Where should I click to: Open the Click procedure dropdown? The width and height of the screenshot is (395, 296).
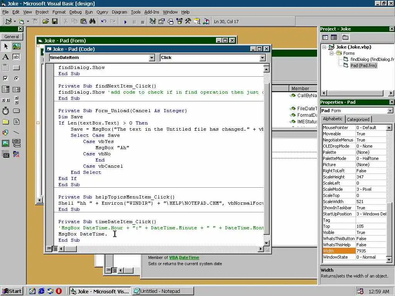(x=262, y=58)
